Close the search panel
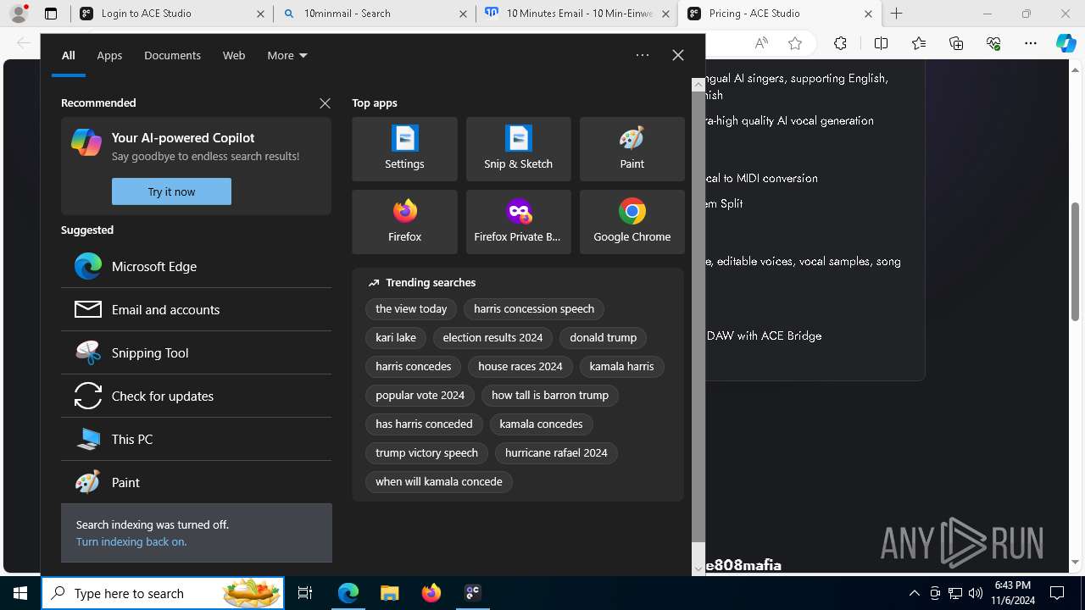The image size is (1085, 610). tap(678, 55)
